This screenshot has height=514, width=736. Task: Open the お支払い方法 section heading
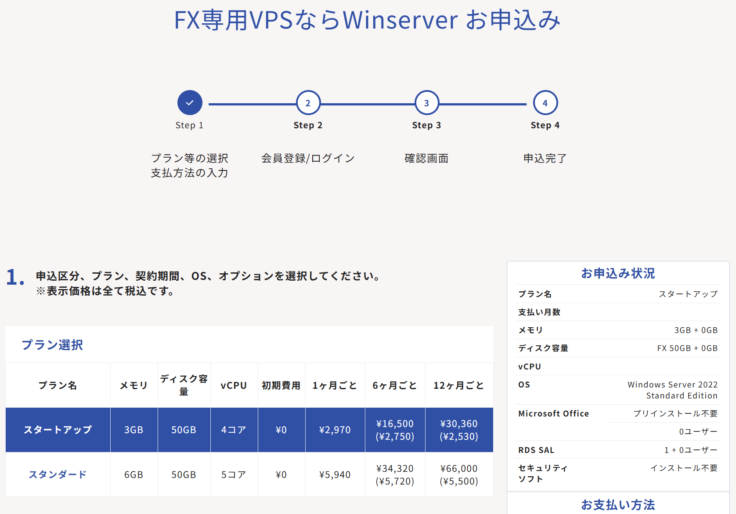pos(618,505)
